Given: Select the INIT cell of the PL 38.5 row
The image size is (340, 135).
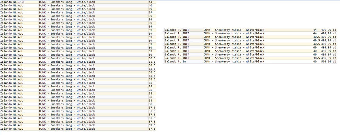Looking at the screenshot, I should click(x=192, y=58).
